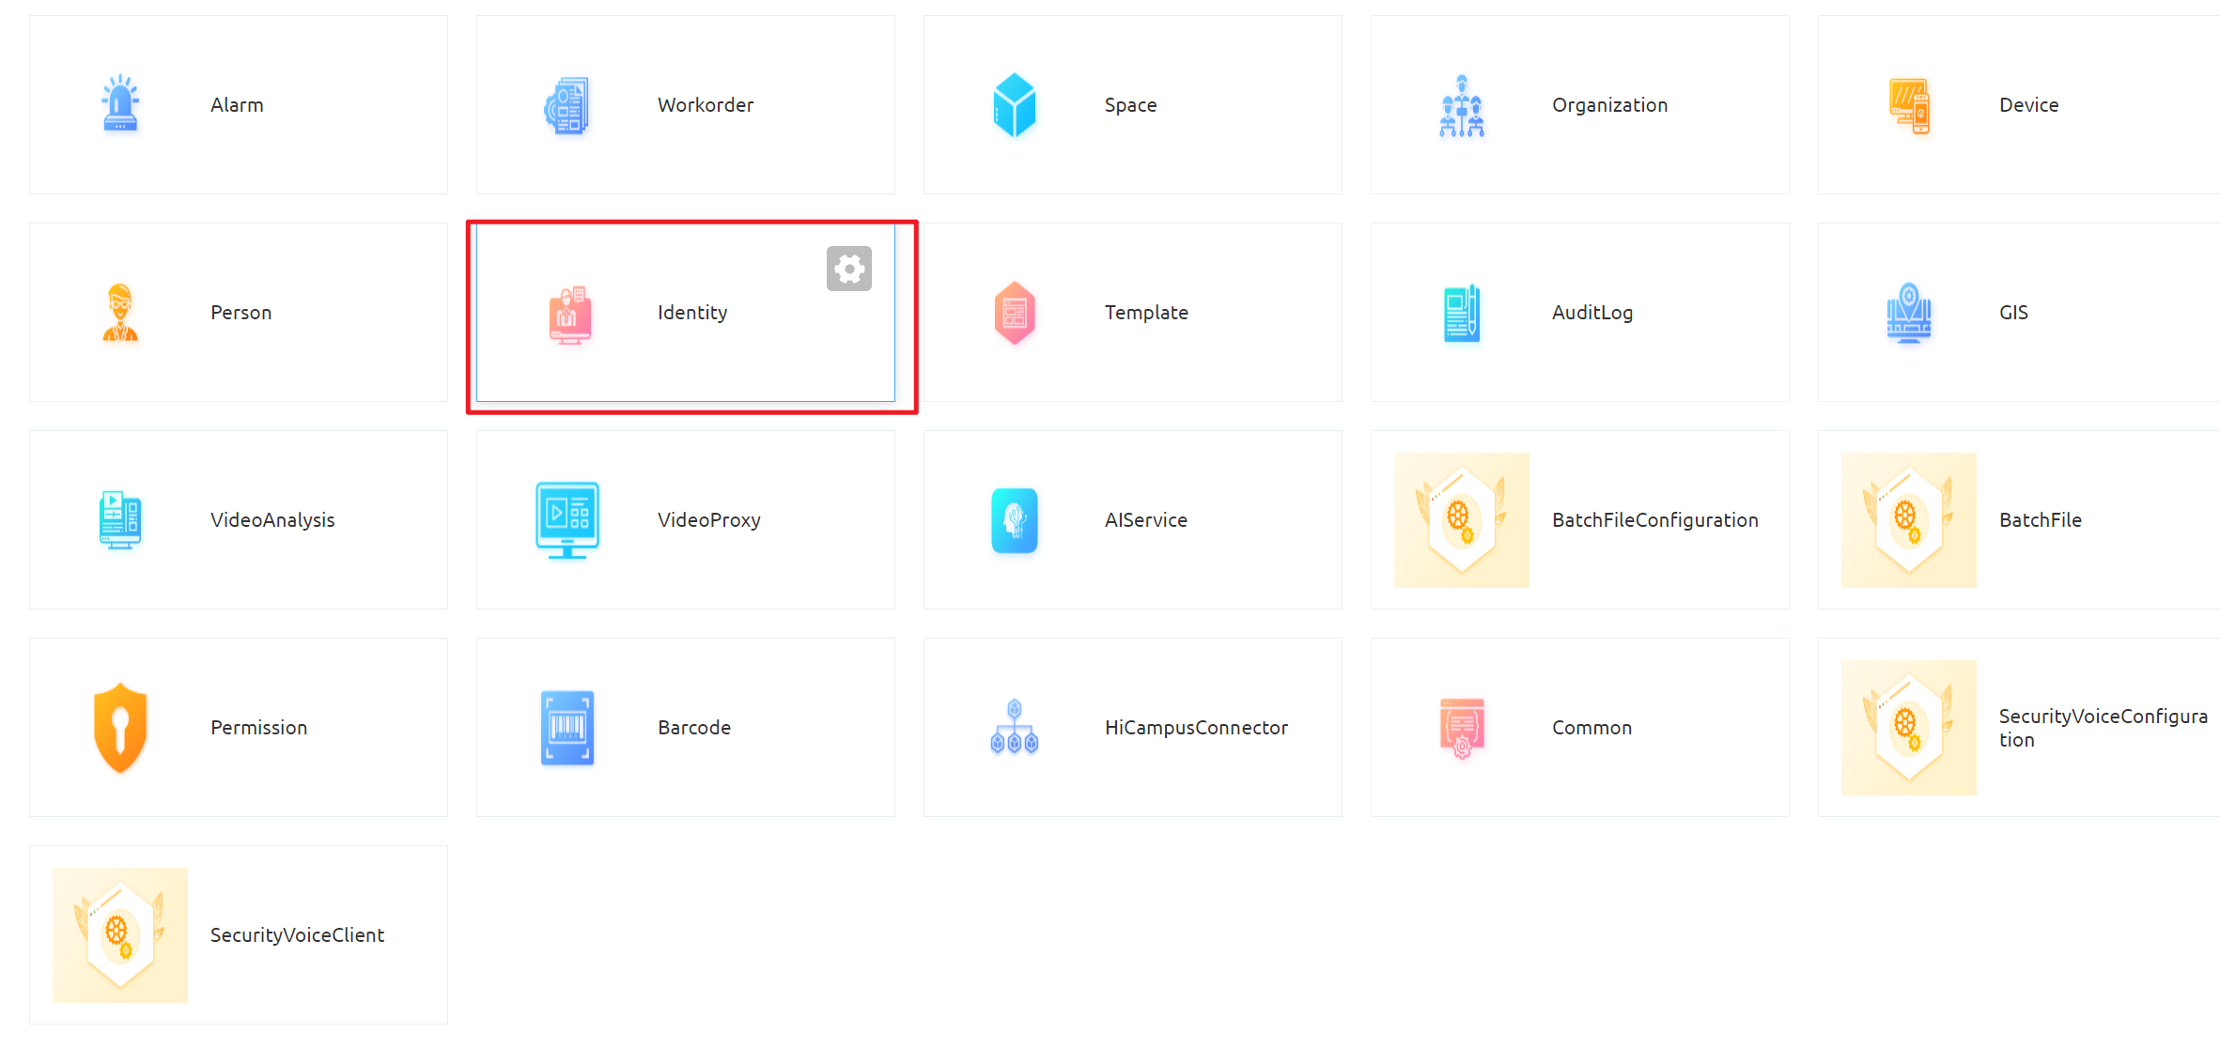The image size is (2220, 1064).
Task: Open the Barcode scanner icon
Action: pyautogui.click(x=567, y=728)
